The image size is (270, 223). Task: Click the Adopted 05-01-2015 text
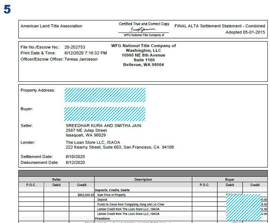tap(245, 32)
